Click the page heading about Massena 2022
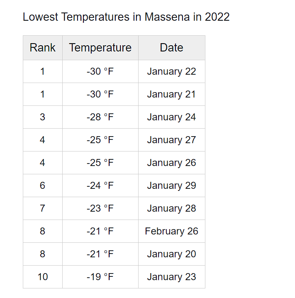The image size is (295, 298). [x=126, y=17]
